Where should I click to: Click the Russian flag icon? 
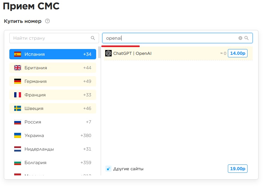(x=18, y=122)
